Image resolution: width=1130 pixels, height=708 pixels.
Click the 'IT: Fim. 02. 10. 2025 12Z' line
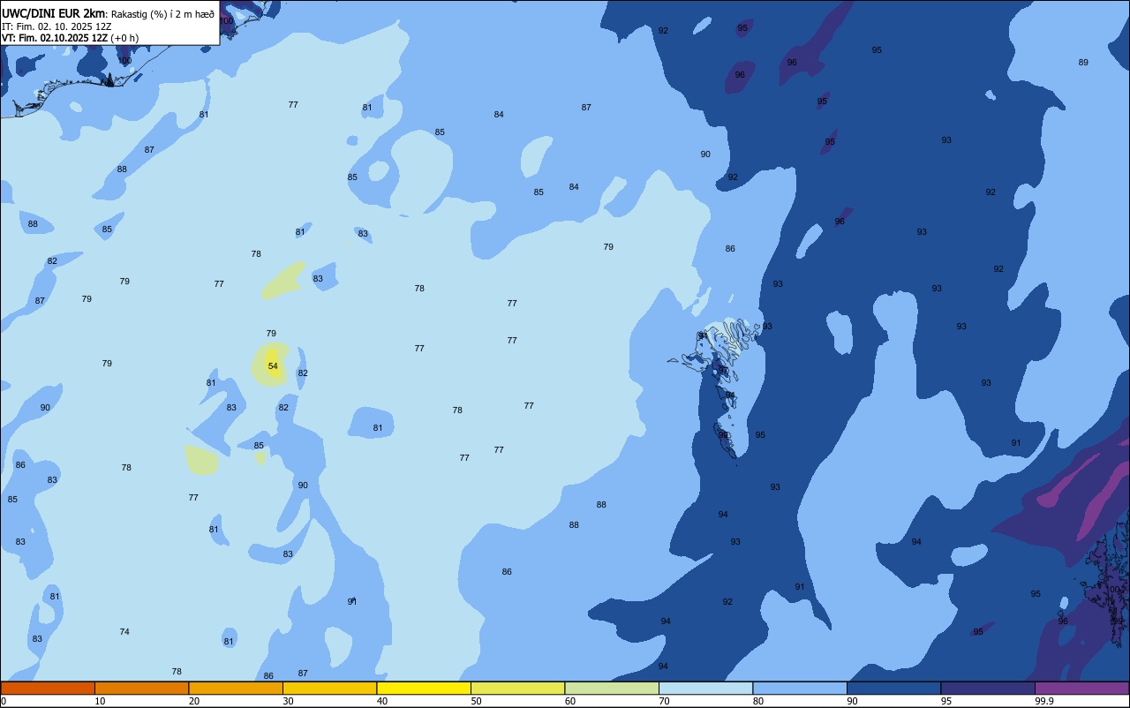[56, 26]
